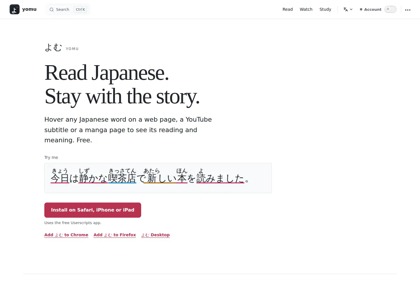Image resolution: width=420 pixels, height=291 pixels.
Task: Click the "Uses the free Userscripts app." note
Action: pyautogui.click(x=73, y=223)
